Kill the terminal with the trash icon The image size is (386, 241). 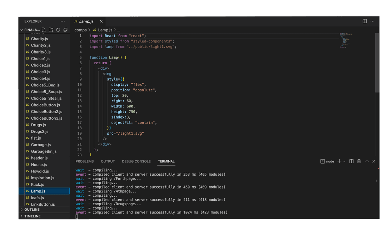pos(359,161)
